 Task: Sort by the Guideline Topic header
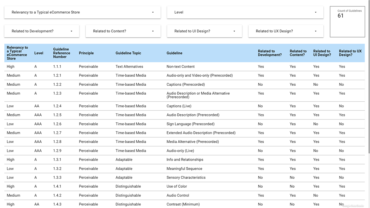128,53
